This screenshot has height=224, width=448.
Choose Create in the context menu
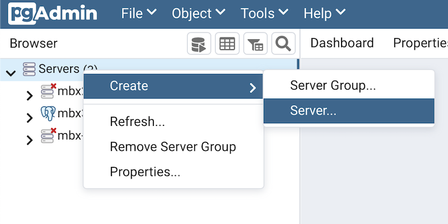(x=173, y=86)
